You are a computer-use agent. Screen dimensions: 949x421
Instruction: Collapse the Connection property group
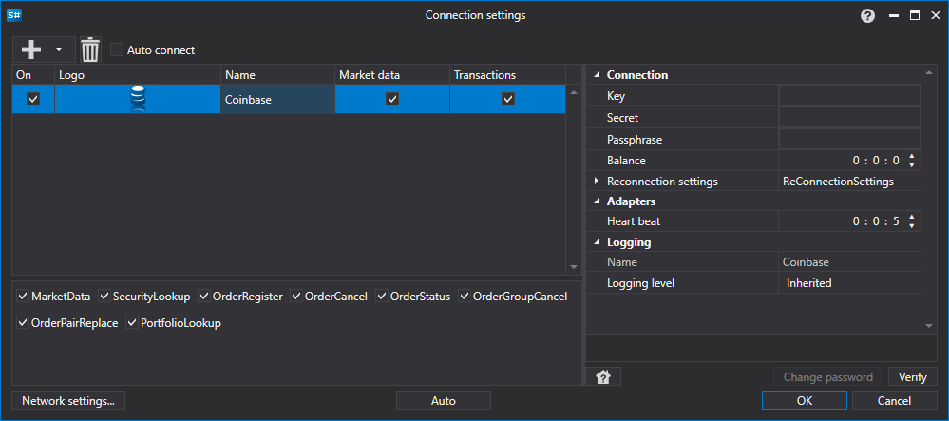click(x=597, y=75)
